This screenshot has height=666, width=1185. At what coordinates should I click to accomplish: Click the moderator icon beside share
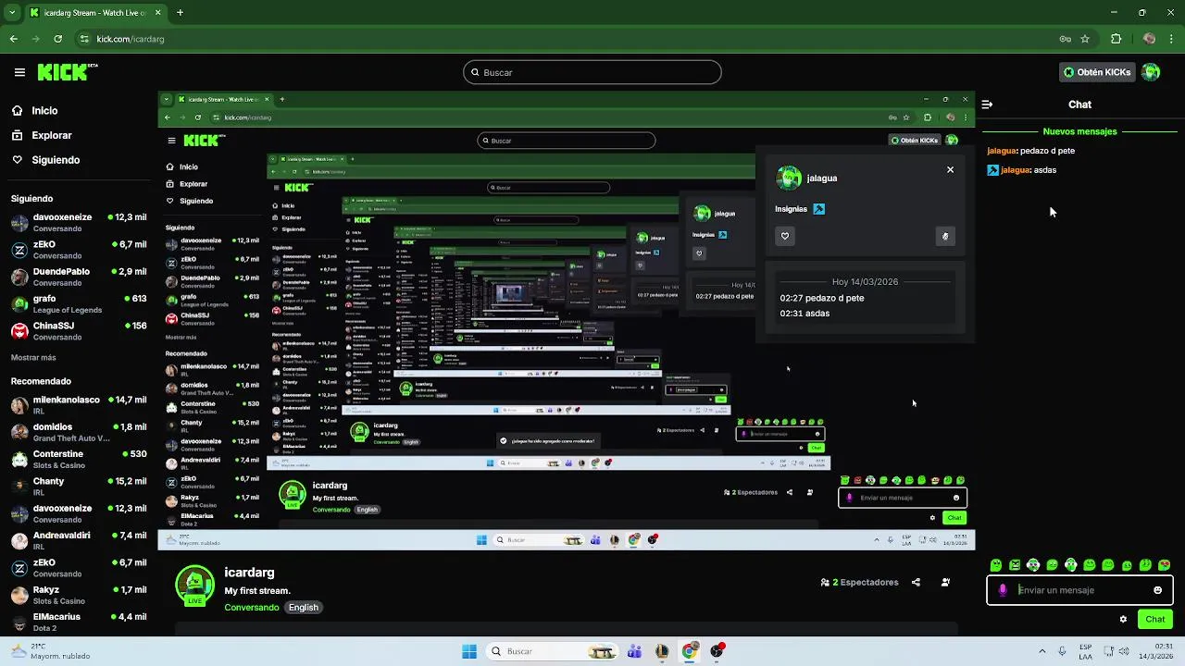(x=945, y=583)
